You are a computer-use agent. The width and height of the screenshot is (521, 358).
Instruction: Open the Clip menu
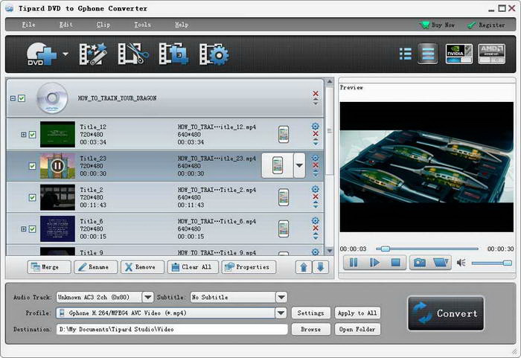[x=103, y=25]
